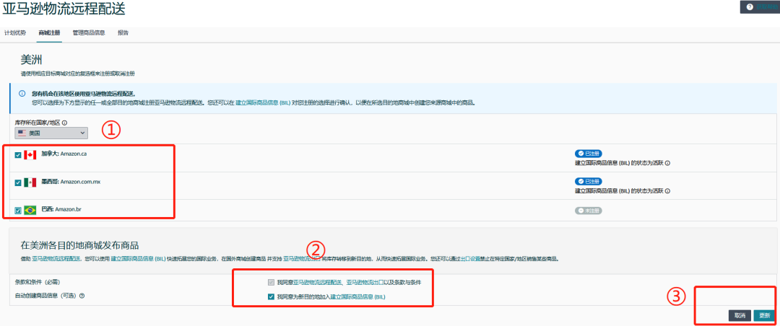Click the info icon in the blue notice banner
The height and width of the screenshot is (326, 780).
pyautogui.click(x=22, y=94)
